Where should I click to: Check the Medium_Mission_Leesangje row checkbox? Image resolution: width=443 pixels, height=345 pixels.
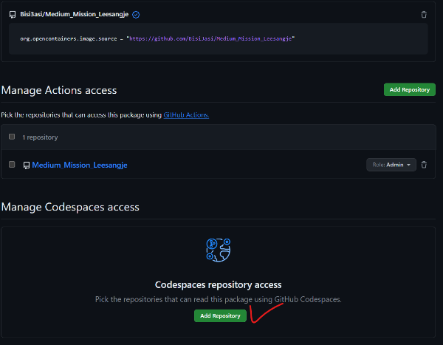pyautogui.click(x=12, y=165)
